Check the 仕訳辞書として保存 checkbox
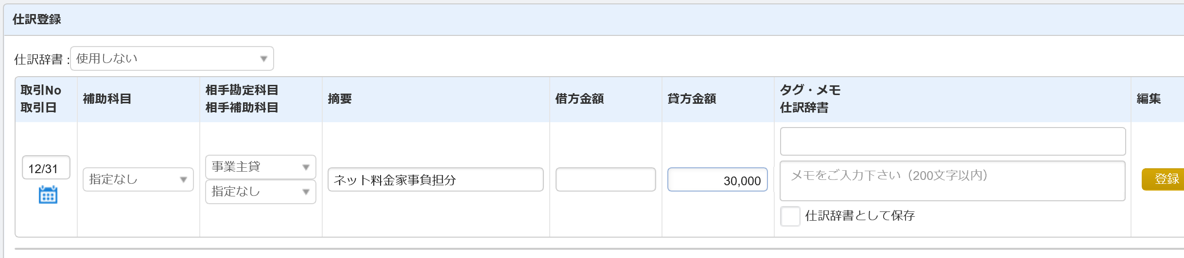The width and height of the screenshot is (1184, 258). click(x=790, y=216)
